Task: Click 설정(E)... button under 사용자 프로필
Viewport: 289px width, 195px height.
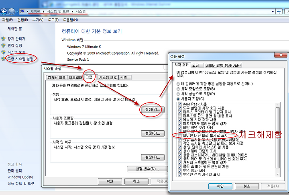Action: coord(153,133)
